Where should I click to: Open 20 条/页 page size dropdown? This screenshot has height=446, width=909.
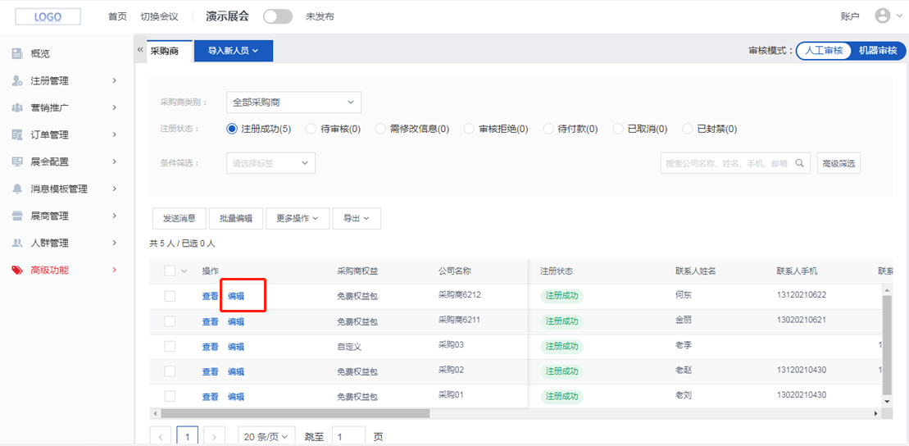click(266, 437)
